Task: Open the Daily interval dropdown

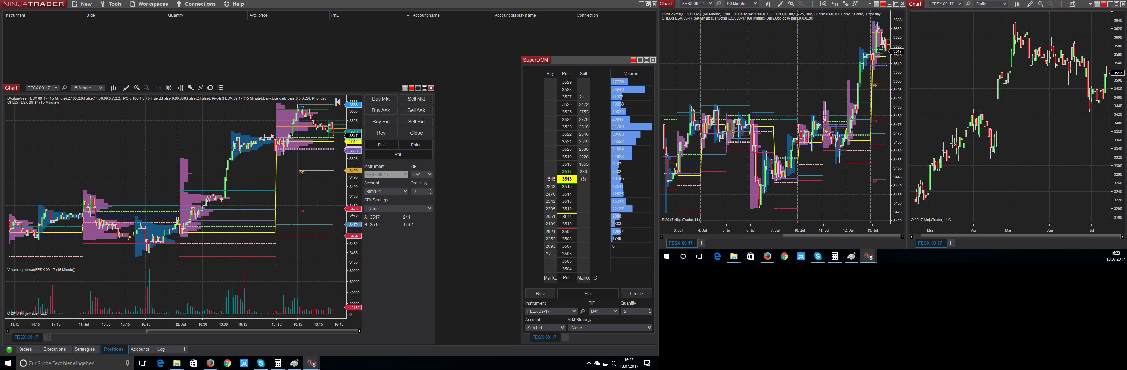Action: [991, 4]
